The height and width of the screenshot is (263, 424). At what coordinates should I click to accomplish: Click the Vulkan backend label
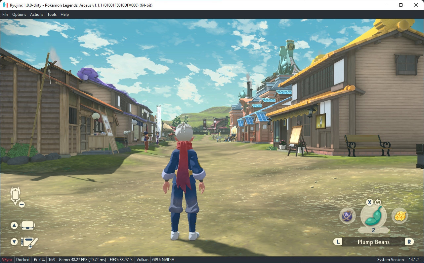[142, 260]
